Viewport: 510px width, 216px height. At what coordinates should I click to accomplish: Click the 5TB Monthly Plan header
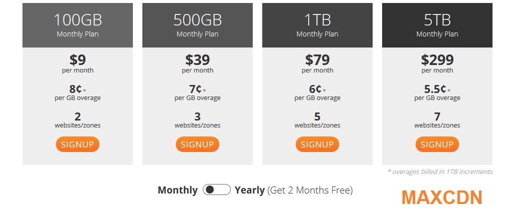437,25
